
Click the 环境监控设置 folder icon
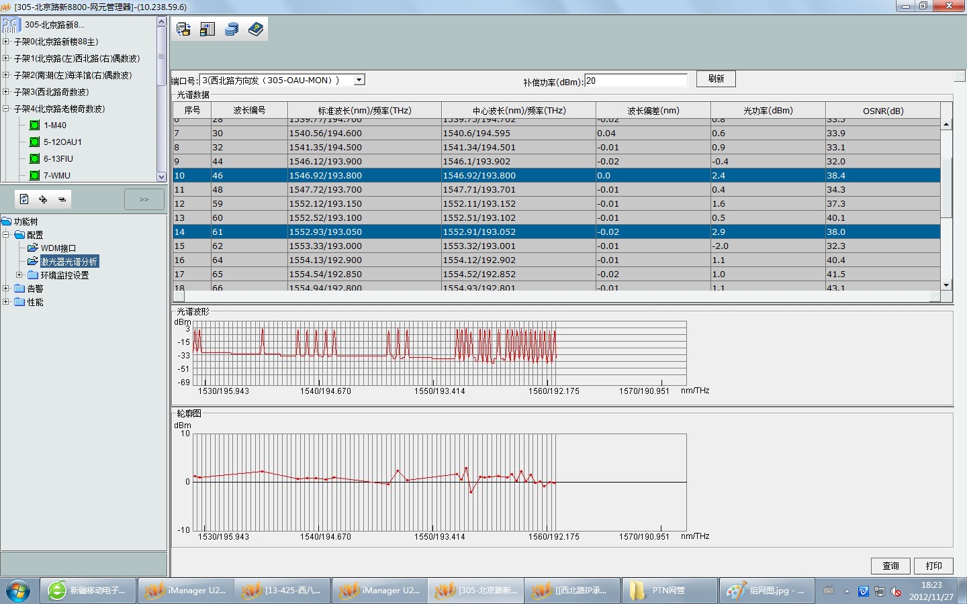(33, 275)
